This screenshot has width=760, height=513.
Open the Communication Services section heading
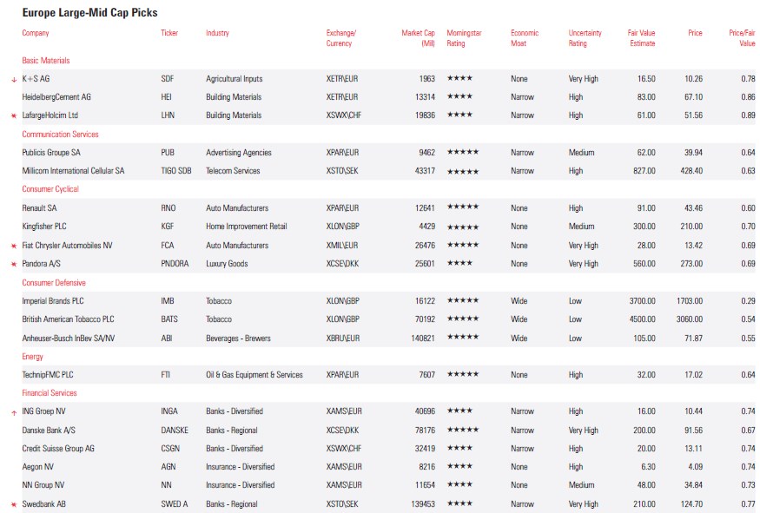(x=60, y=135)
